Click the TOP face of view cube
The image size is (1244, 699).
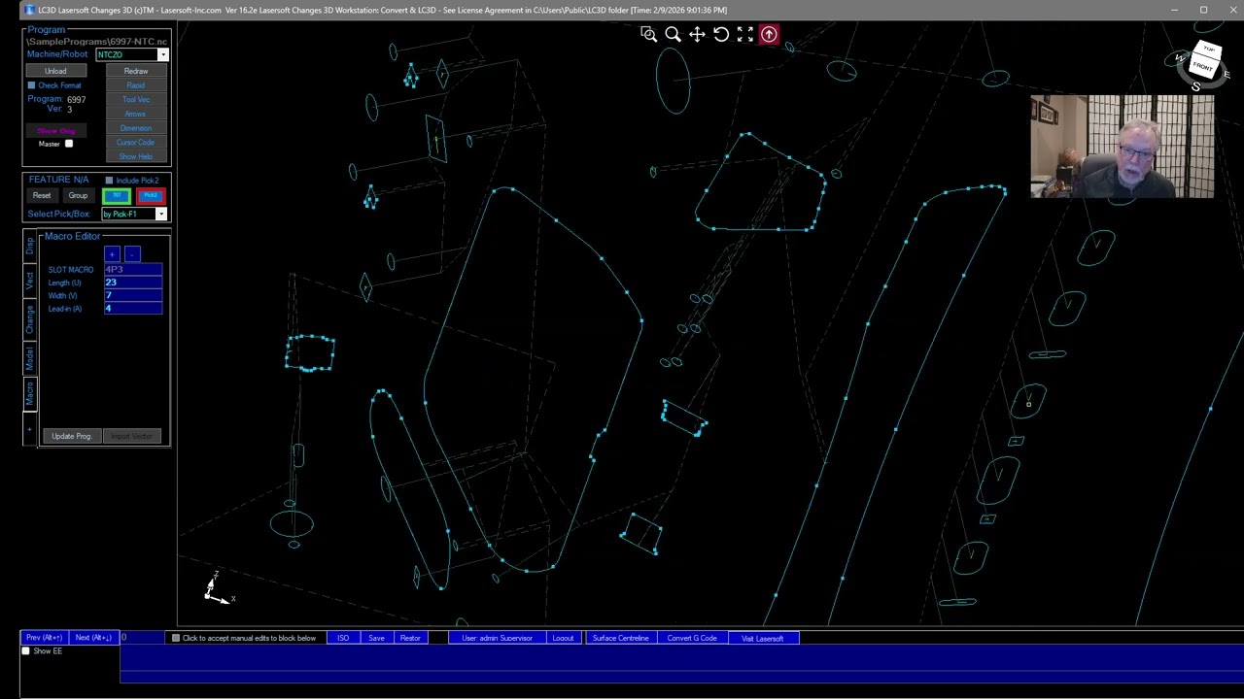tap(1209, 49)
